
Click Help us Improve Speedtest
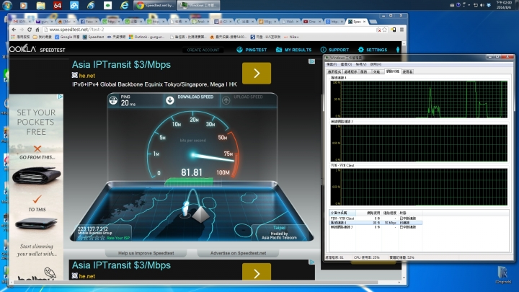click(x=146, y=253)
